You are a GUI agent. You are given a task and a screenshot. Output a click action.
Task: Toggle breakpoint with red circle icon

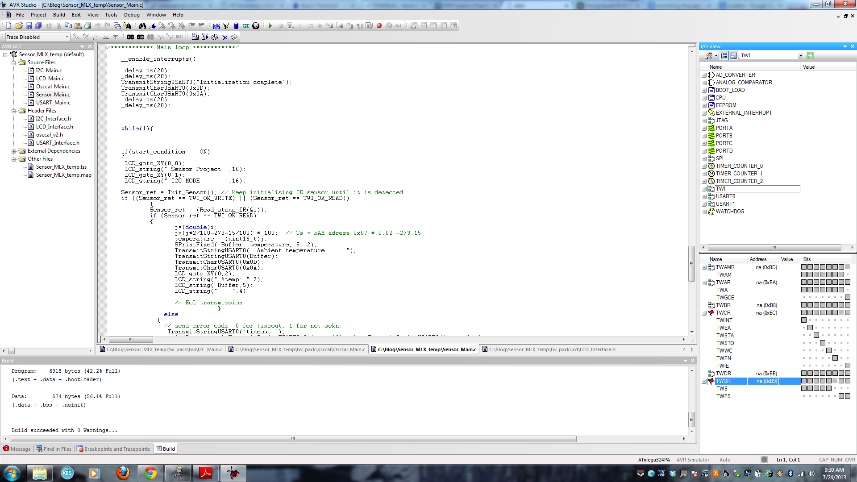(379, 26)
